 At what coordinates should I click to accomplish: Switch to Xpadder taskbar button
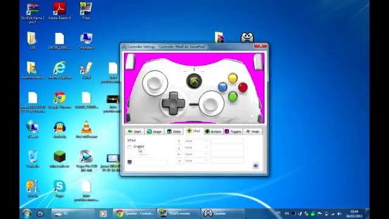coord(222,214)
